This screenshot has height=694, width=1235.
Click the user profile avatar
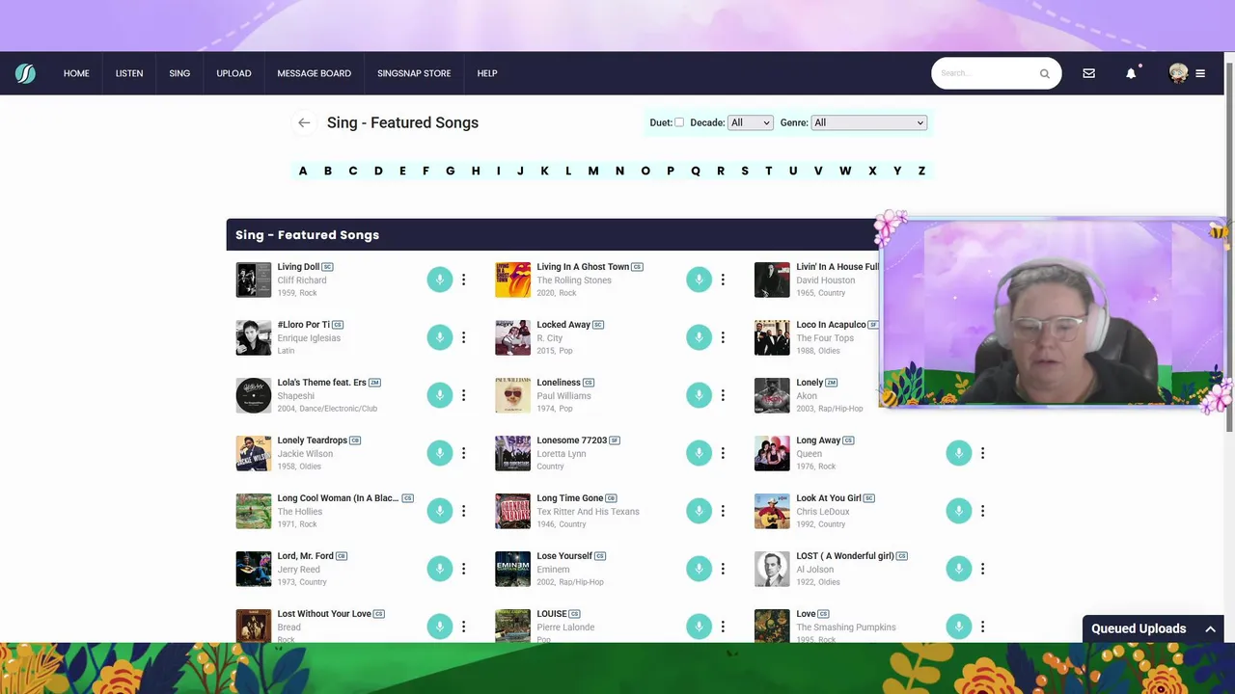click(x=1178, y=73)
